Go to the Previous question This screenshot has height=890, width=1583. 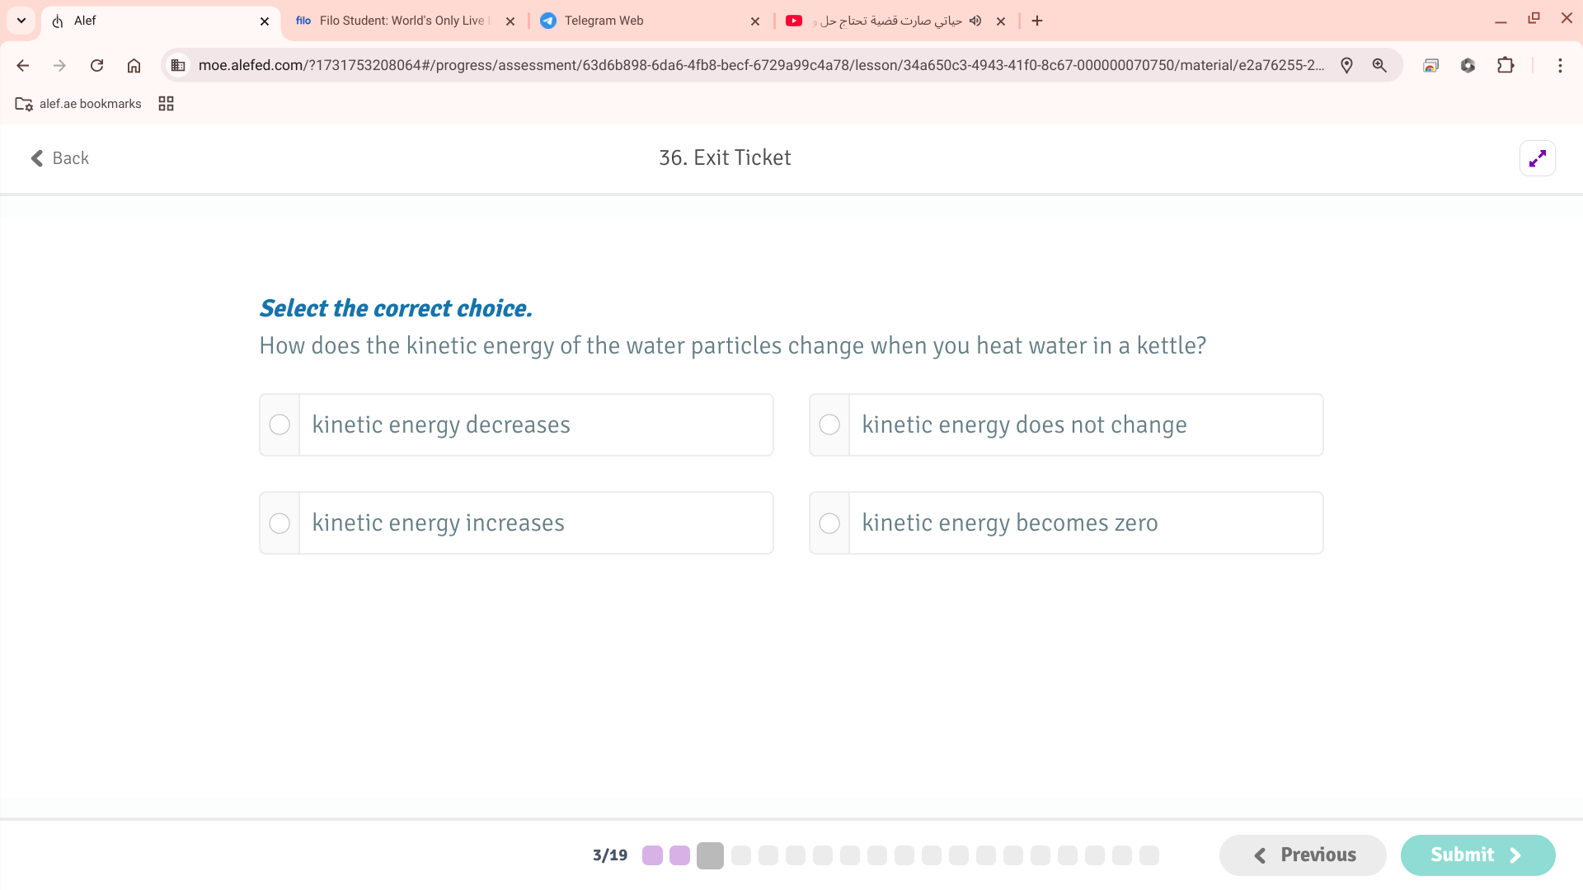(x=1303, y=855)
